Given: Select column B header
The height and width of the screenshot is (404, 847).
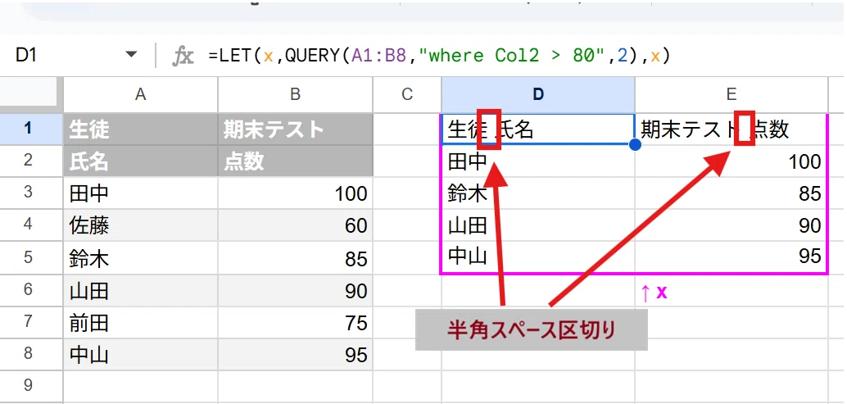Looking at the screenshot, I should tap(295, 94).
